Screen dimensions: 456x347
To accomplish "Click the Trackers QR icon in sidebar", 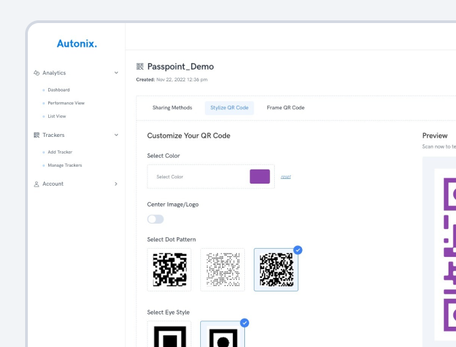I will point(37,136).
